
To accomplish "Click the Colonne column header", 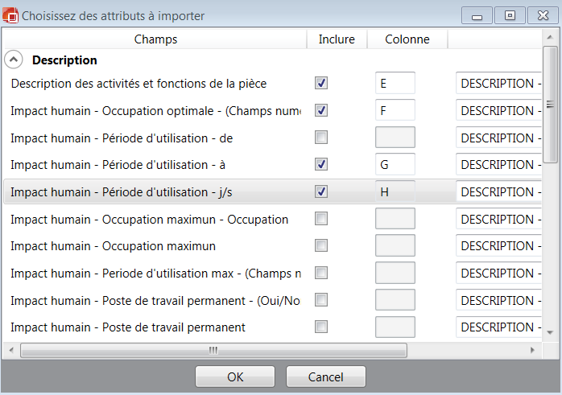I will pos(407,39).
